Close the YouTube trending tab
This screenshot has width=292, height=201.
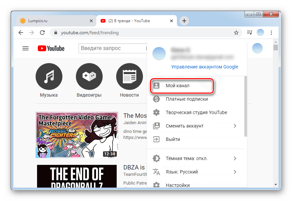[x=172, y=21]
